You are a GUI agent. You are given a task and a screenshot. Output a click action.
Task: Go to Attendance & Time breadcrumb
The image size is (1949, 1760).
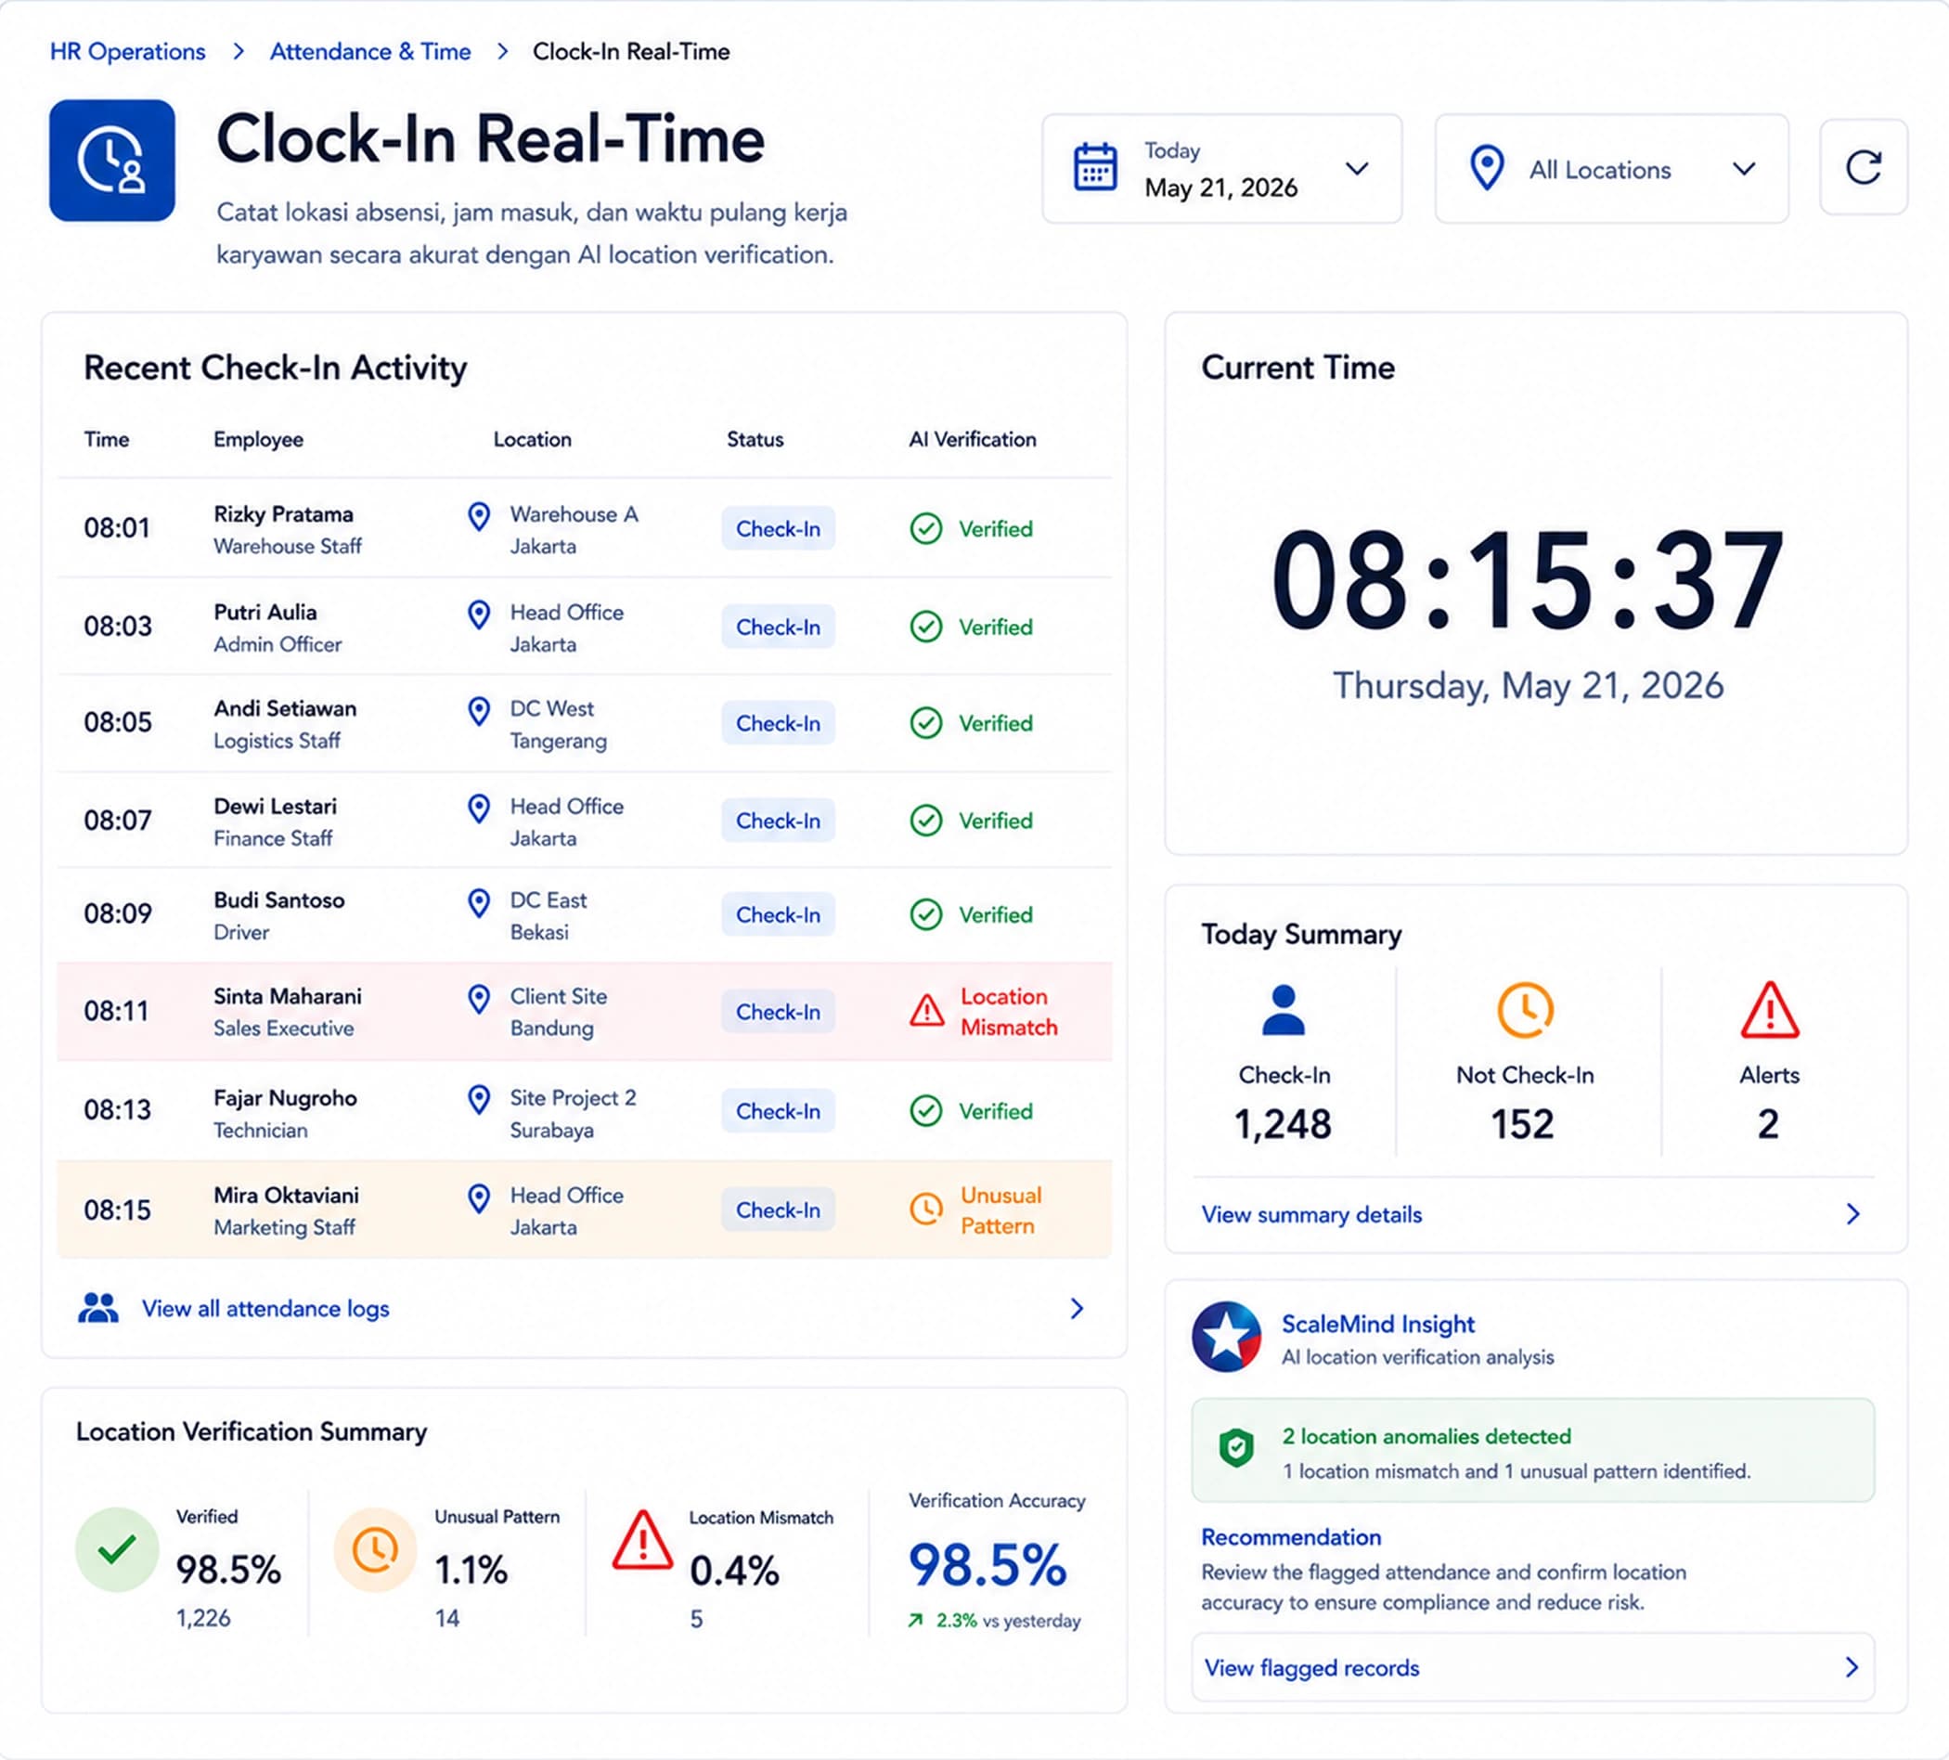tap(370, 51)
